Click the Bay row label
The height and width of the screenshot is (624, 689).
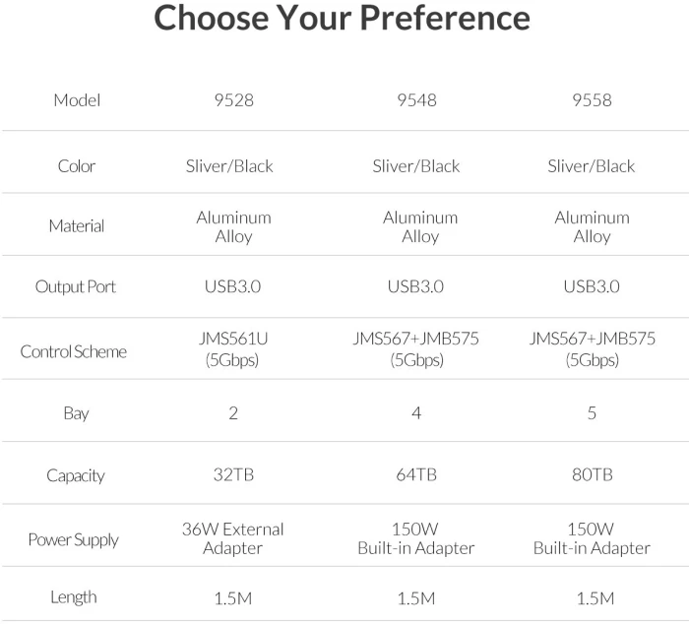pyautogui.click(x=76, y=413)
